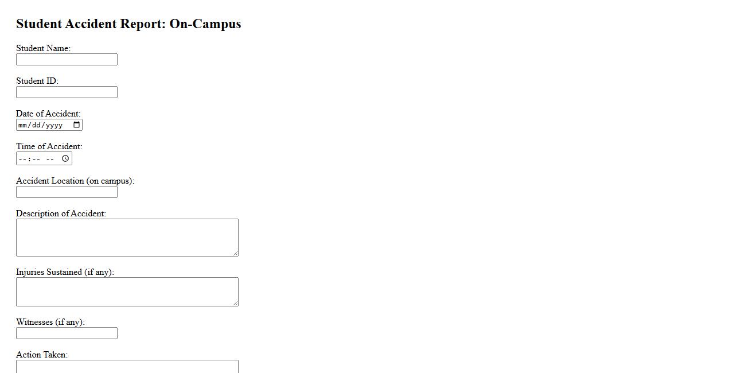
Task: Click the Description textarea resize handle
Action: coord(235,253)
